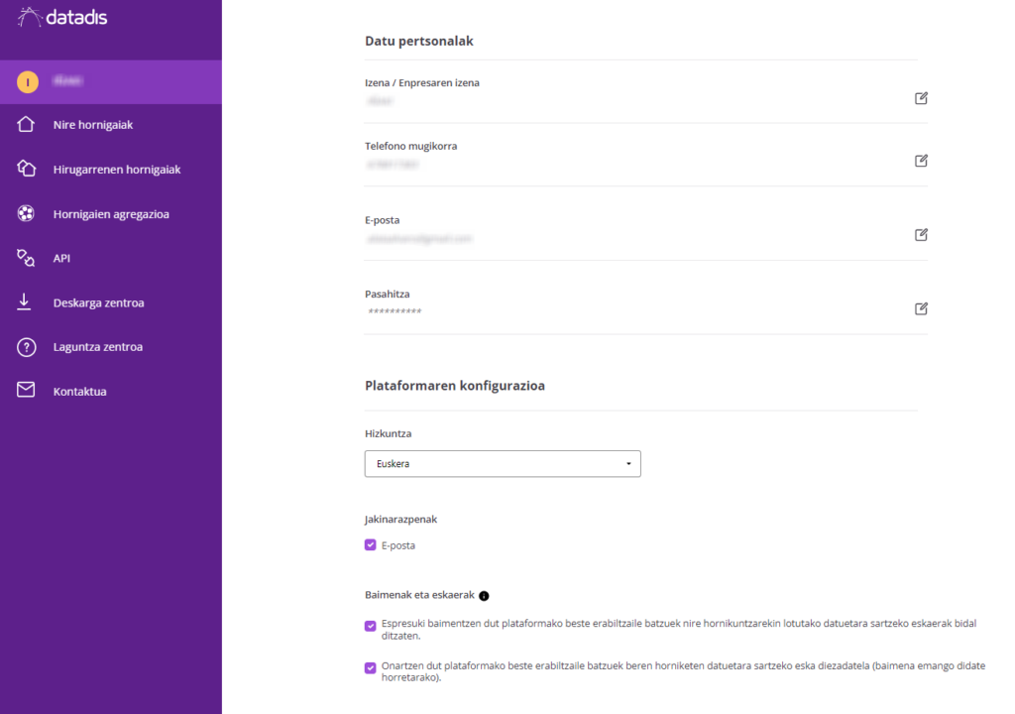This screenshot has width=1015, height=714.
Task: Click the yellow user avatar icon
Action: pos(28,82)
